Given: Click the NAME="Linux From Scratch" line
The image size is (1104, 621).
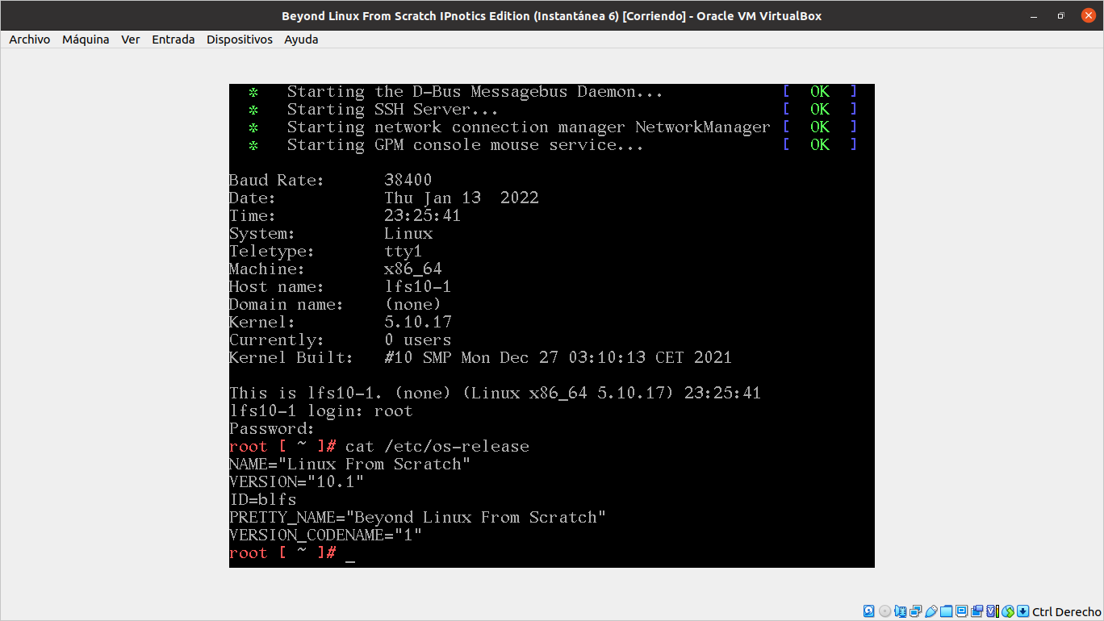Looking at the screenshot, I should pyautogui.click(x=349, y=465).
